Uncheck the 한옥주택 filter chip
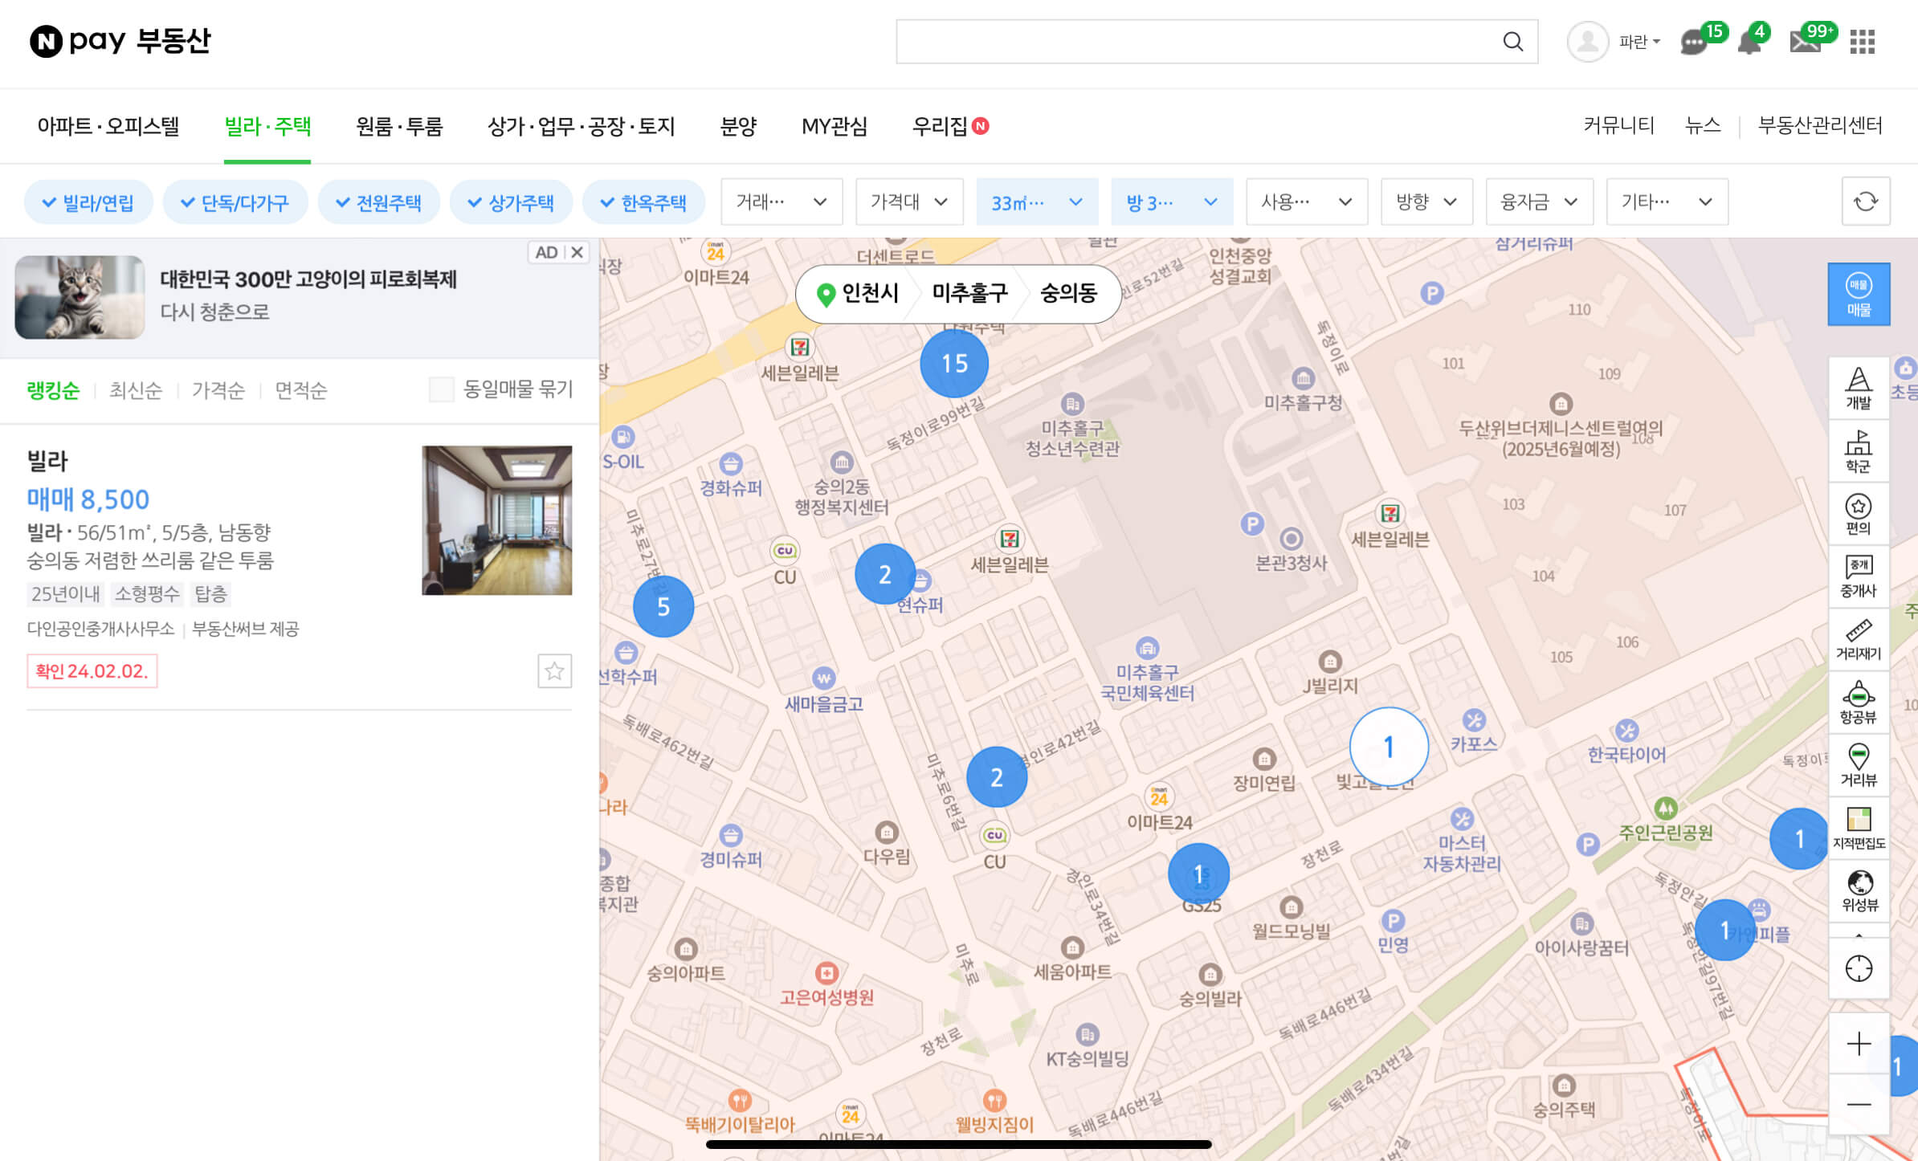 644,202
